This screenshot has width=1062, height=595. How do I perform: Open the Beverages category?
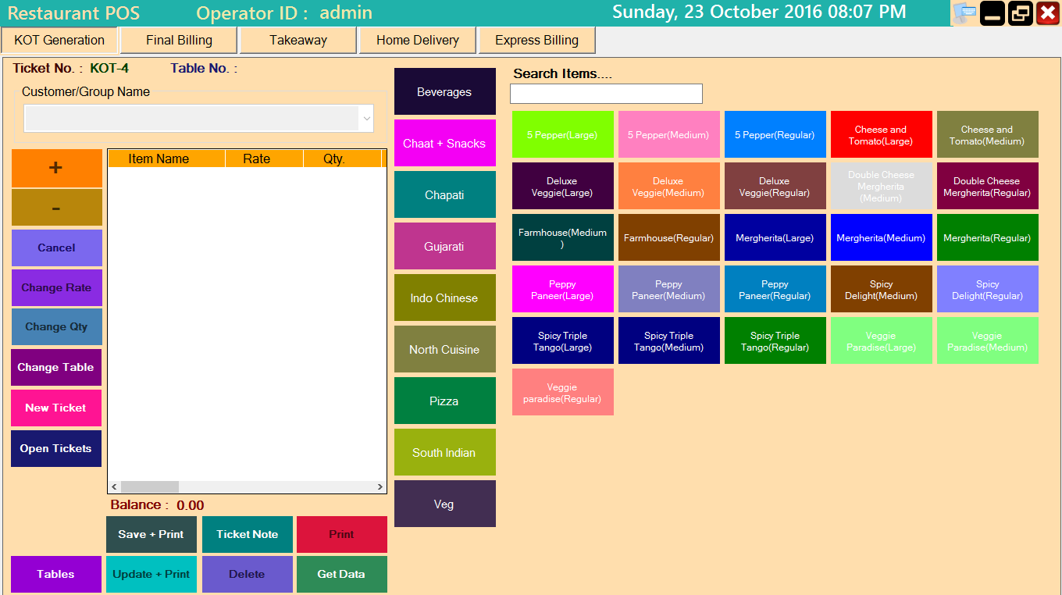click(x=444, y=91)
